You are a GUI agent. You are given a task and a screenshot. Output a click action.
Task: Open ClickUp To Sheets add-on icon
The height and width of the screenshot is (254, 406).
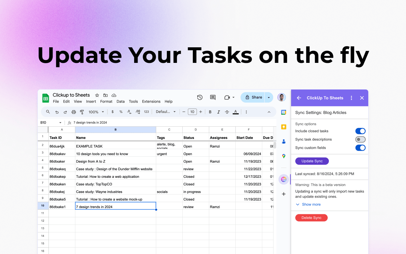pos(284,179)
